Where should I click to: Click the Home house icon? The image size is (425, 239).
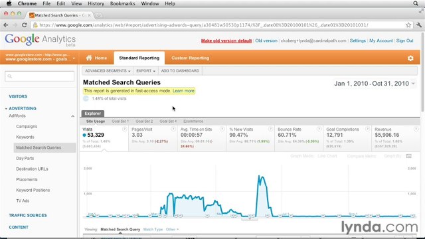point(89,58)
